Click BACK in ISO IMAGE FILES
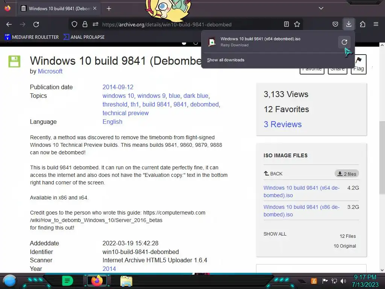This screenshot has height=289, width=385. point(273,173)
